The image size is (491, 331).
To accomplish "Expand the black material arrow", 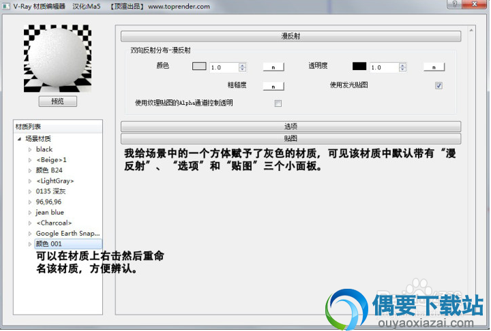I will pyautogui.click(x=30, y=150).
